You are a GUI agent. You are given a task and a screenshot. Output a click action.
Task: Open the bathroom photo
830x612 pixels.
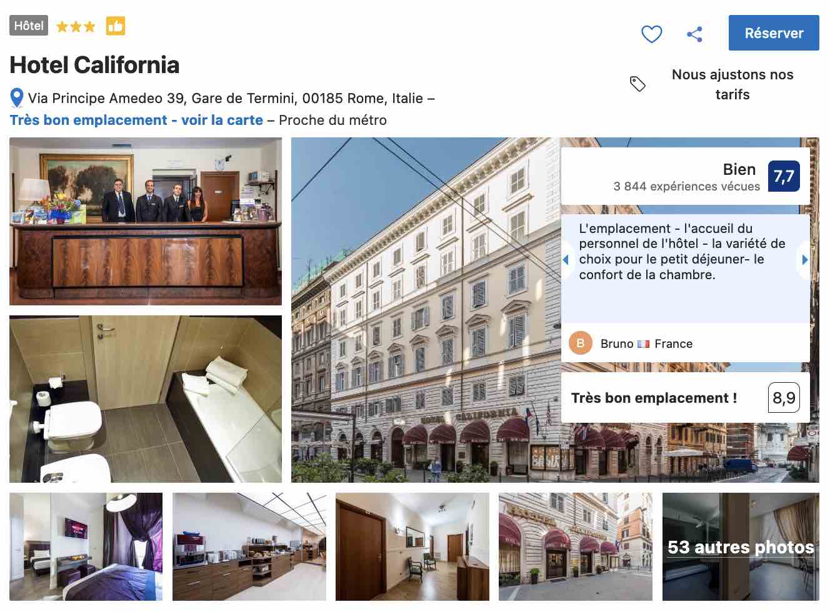coord(146,399)
